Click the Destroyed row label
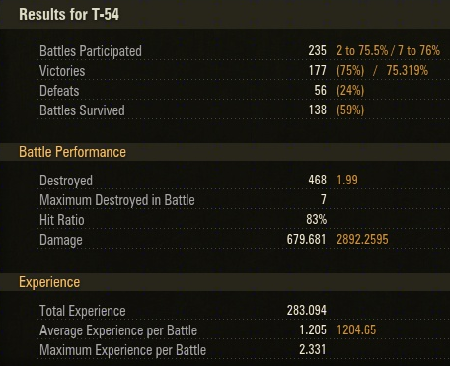450x366 pixels. pos(66,181)
